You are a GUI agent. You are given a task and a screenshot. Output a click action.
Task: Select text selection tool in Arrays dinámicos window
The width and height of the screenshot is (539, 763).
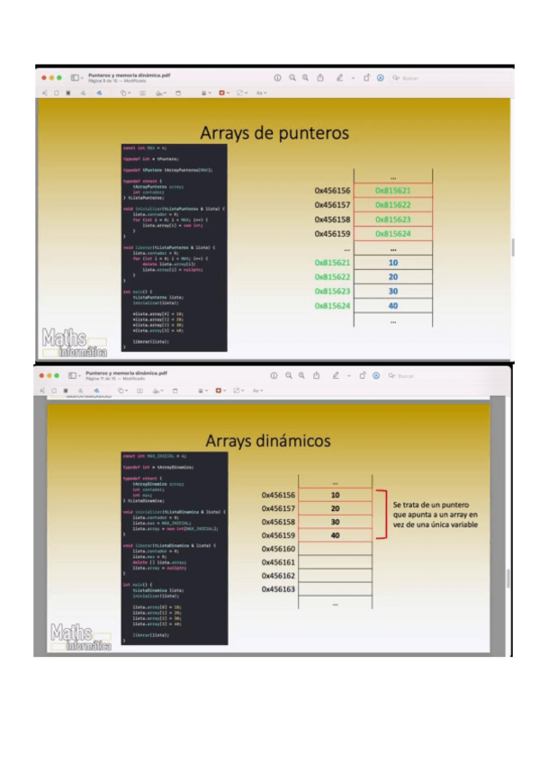(41, 390)
